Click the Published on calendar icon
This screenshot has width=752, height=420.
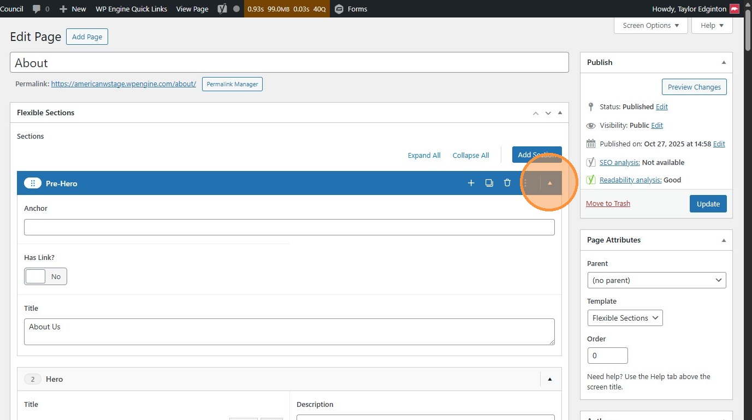point(591,144)
